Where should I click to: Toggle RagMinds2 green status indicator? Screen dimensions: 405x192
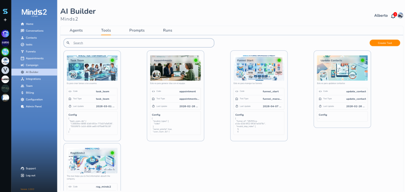112,153
